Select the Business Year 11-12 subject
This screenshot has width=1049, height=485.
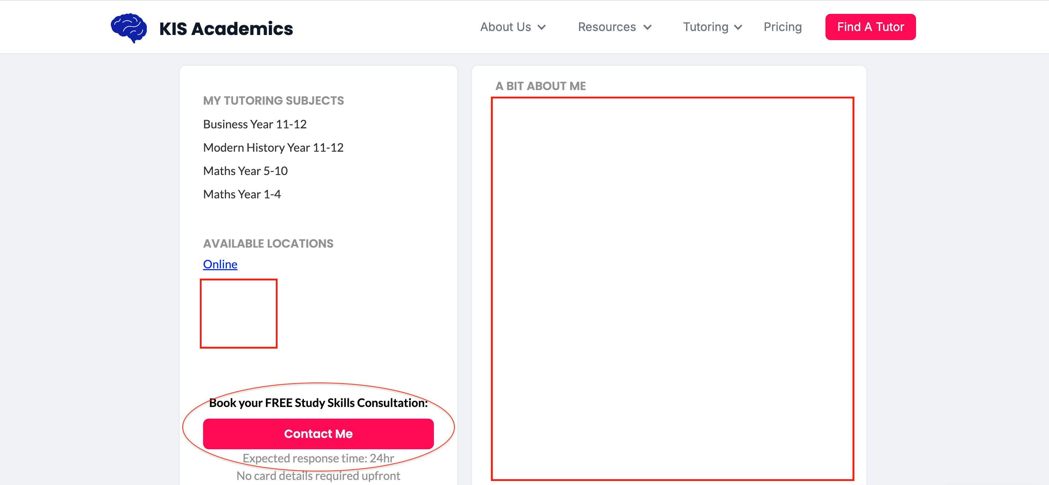[255, 124]
